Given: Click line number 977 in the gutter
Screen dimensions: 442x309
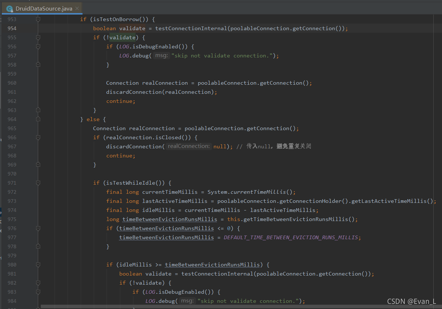Looking at the screenshot, I should 12,237.
